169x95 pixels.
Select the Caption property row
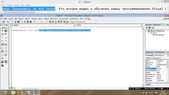(156, 69)
